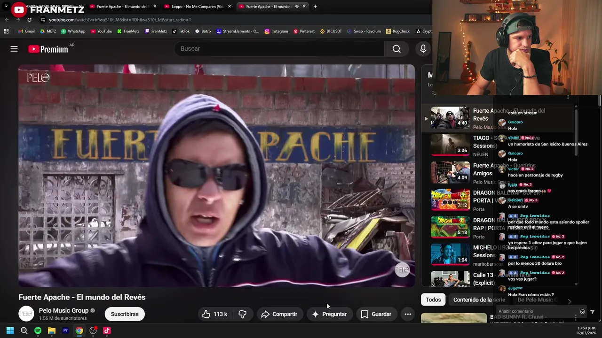Play MICHELO sessions thumbnail 1:04
The image size is (602, 338).
(x=450, y=255)
